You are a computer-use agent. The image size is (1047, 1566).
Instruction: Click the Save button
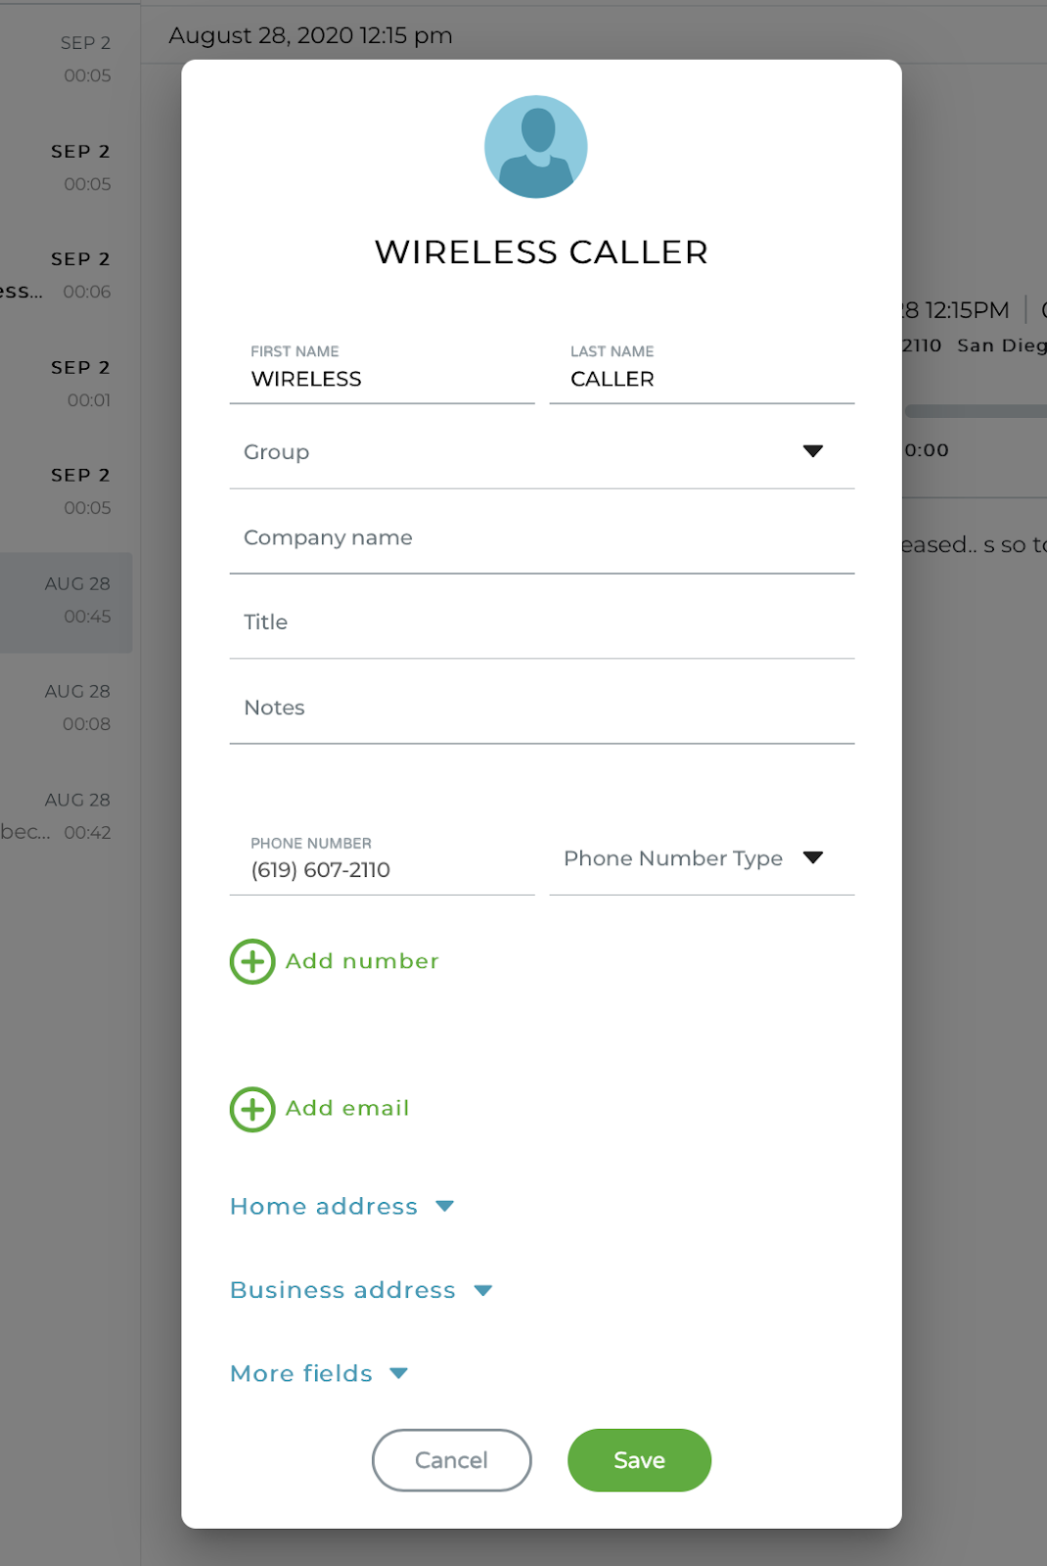click(639, 1460)
